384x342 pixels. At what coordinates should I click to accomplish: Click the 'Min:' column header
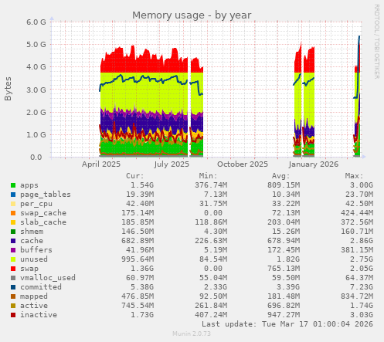208,176
